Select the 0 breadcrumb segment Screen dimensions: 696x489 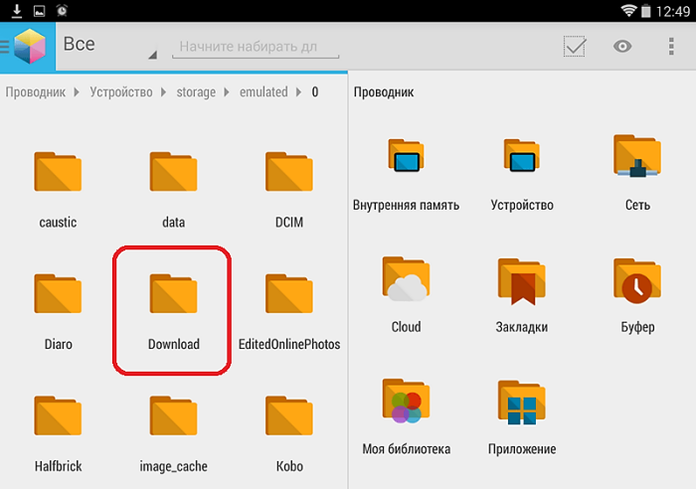coord(315,91)
